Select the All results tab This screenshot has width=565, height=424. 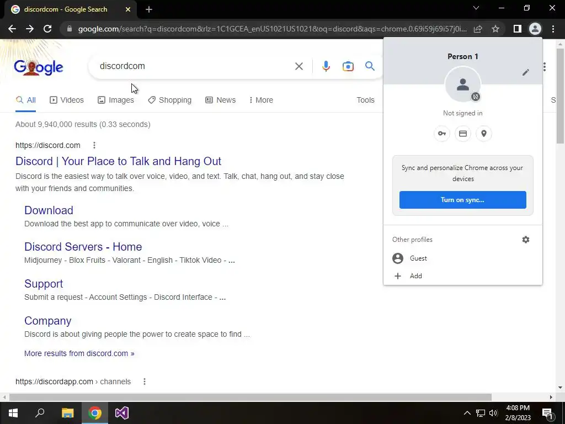pos(25,100)
